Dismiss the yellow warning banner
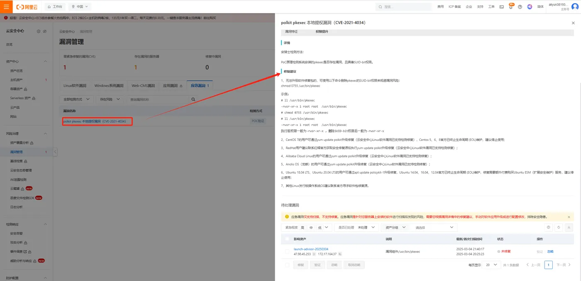Screen dimensions: 581x281 569,217
